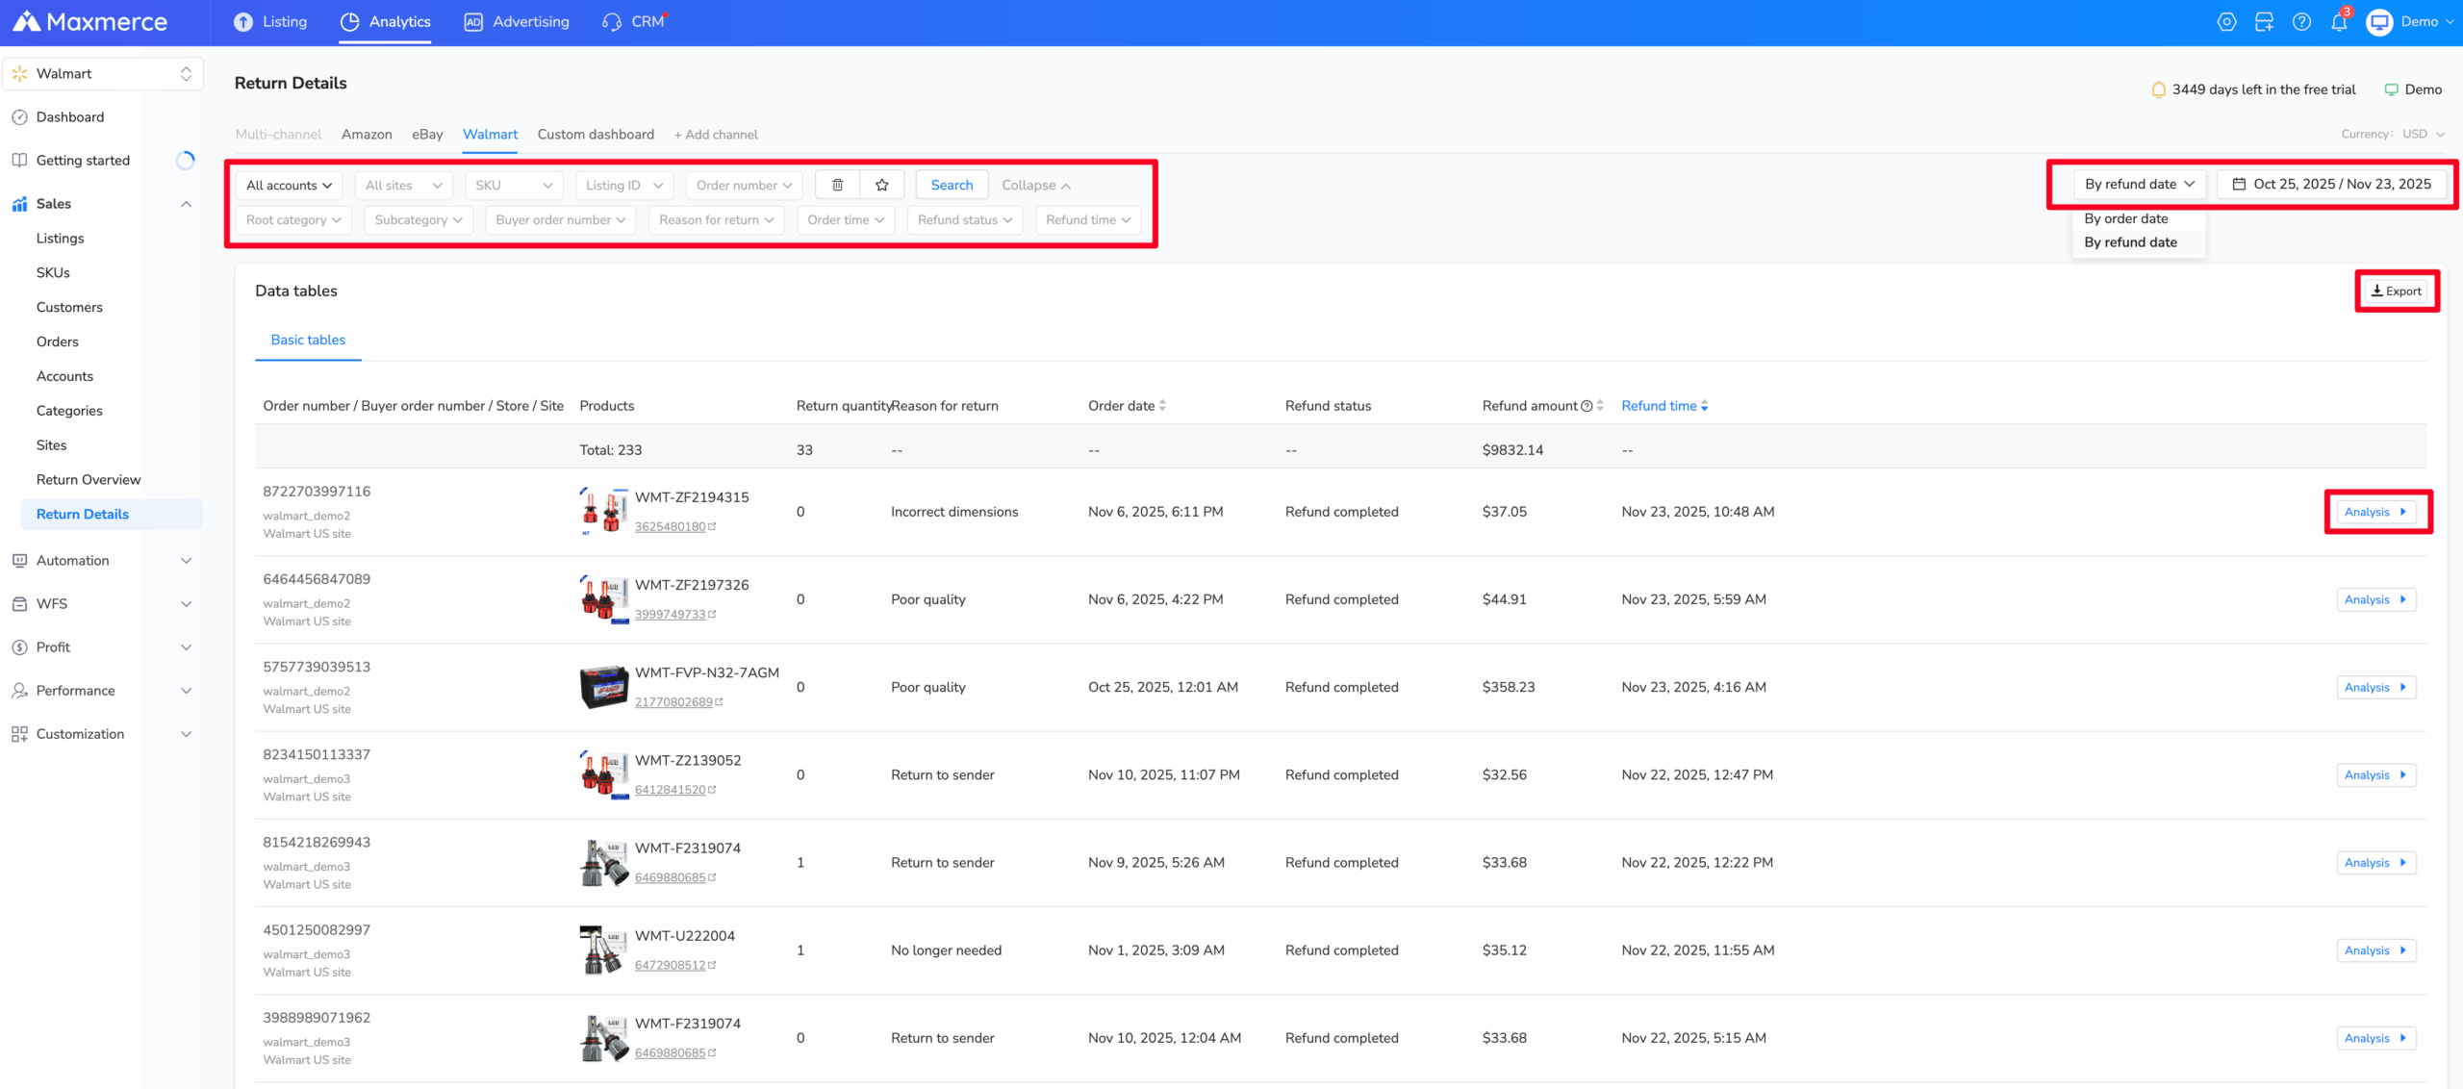
Task: Open the Custom dashboard tab
Action: [596, 135]
